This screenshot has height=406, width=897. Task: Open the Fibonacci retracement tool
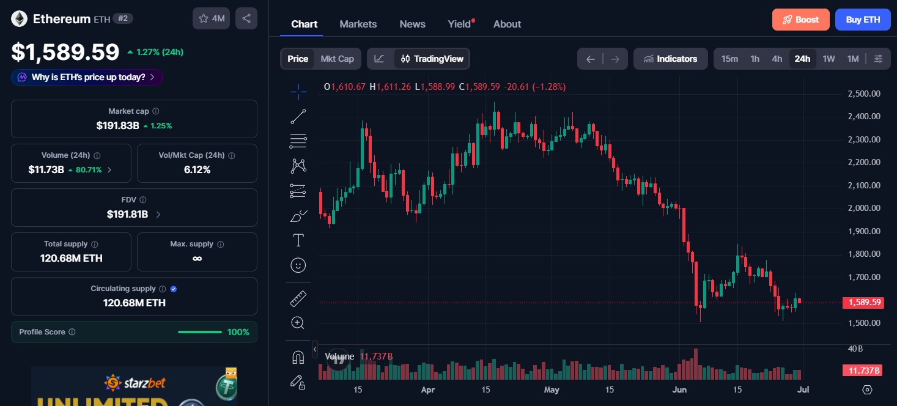(298, 141)
